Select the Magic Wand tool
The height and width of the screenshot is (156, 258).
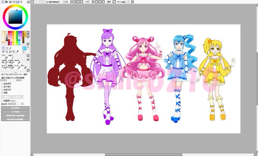tap(10, 48)
